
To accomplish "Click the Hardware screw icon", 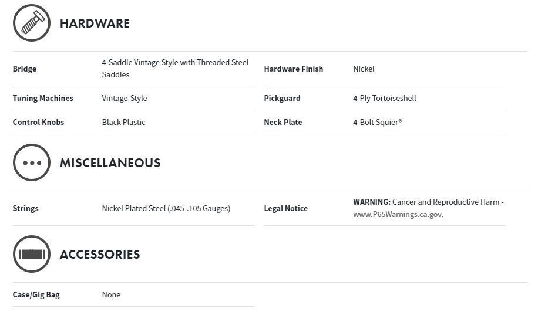I will tap(32, 23).
